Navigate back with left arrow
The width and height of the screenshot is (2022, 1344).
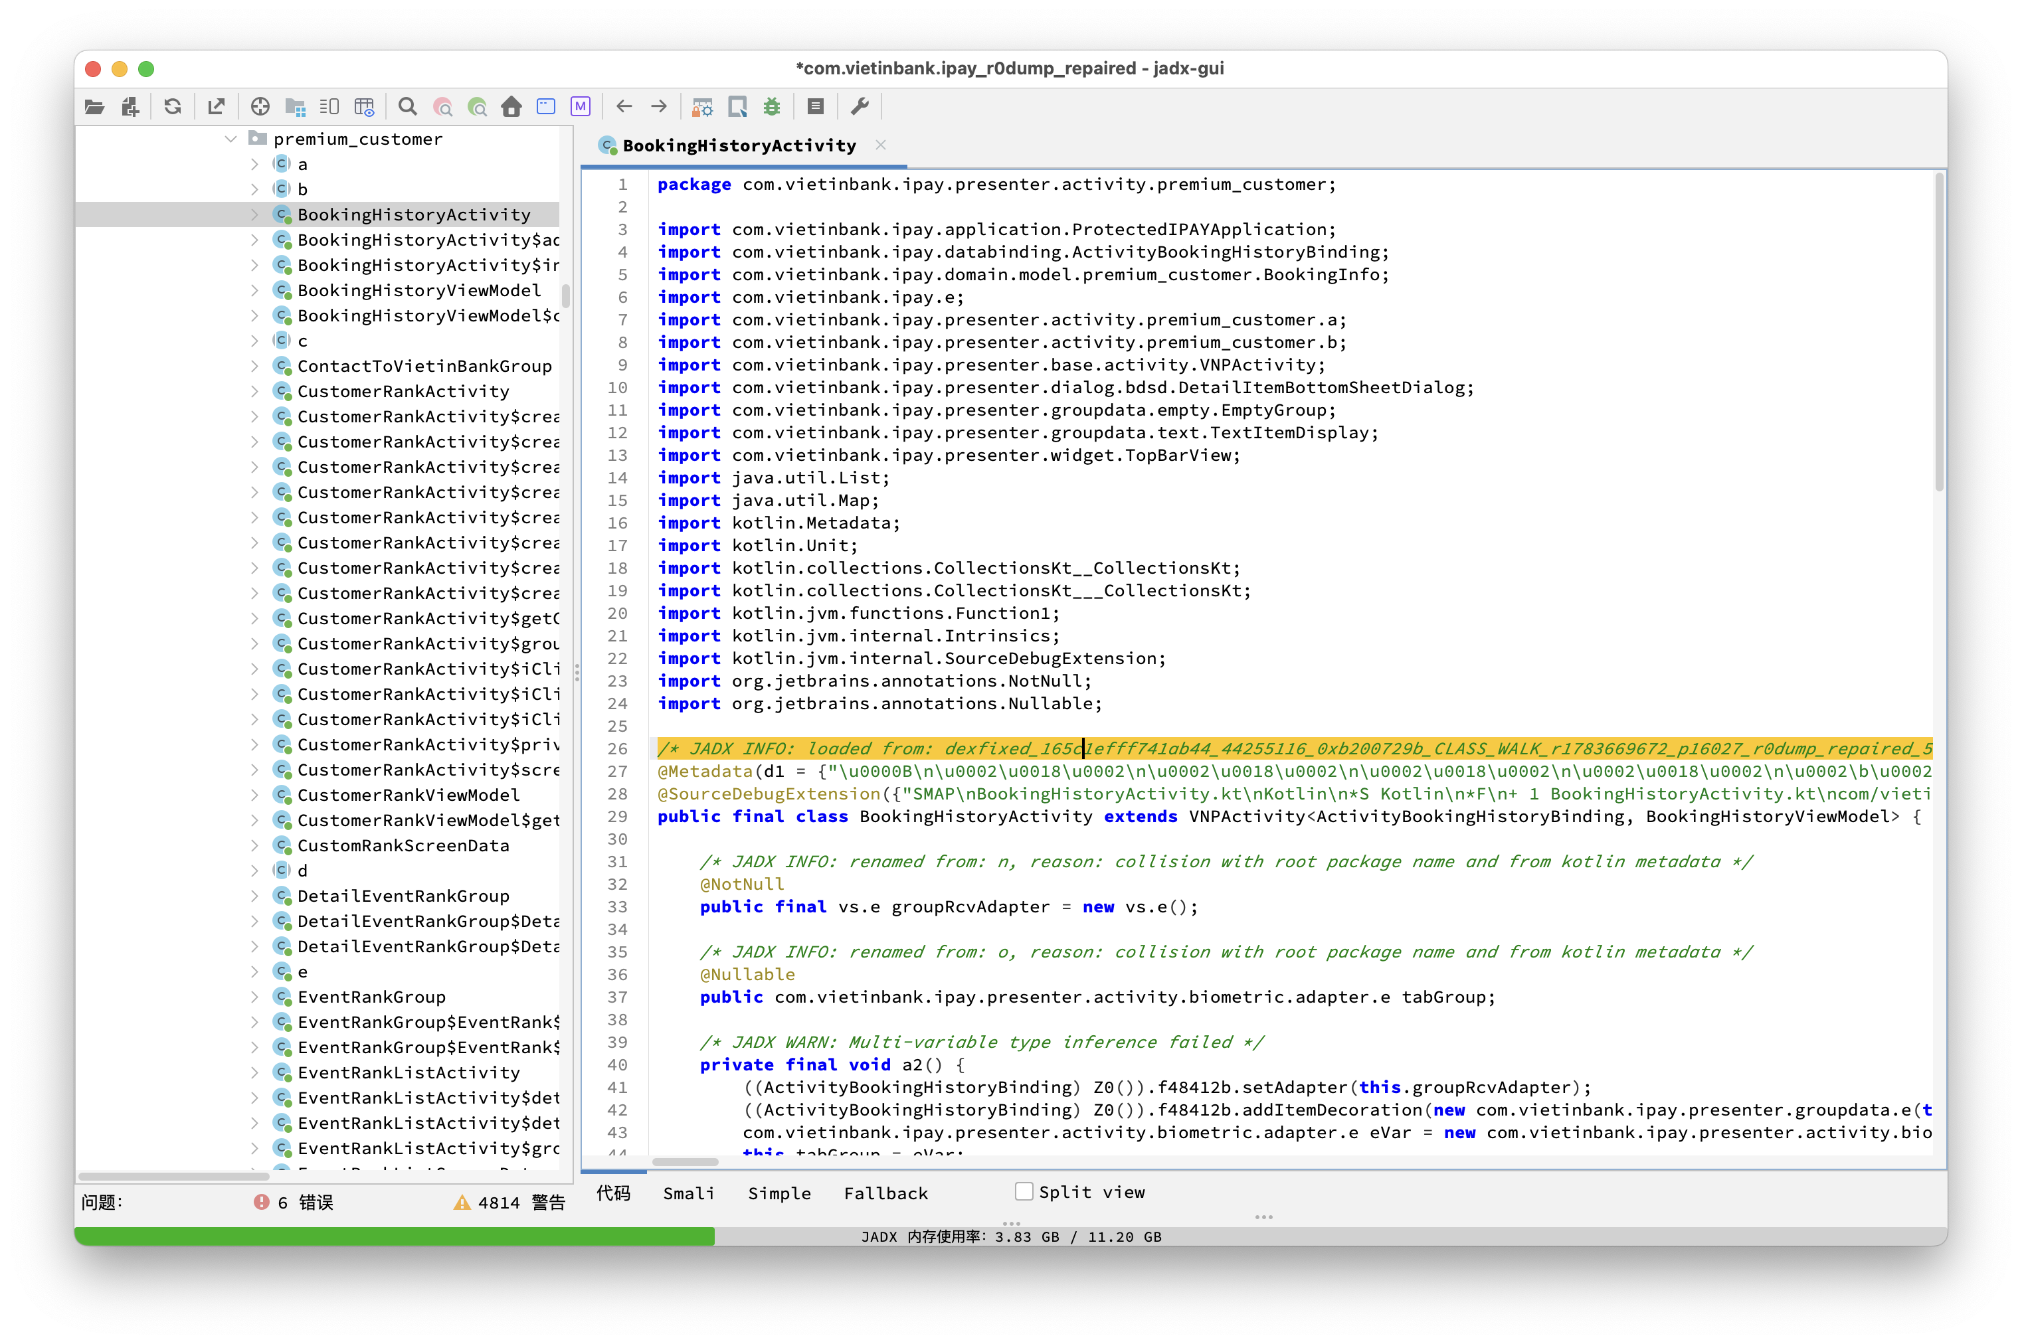[624, 107]
